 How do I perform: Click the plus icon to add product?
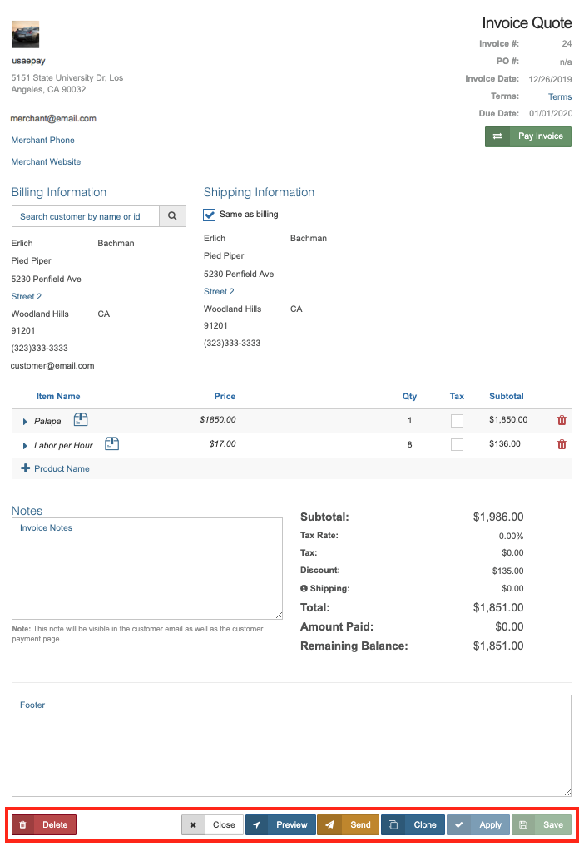pos(25,468)
